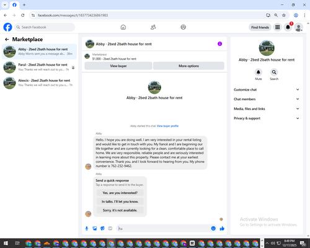The width and height of the screenshot is (310, 248).
Task: Open the install app icon in address bar
Action: (268, 15)
